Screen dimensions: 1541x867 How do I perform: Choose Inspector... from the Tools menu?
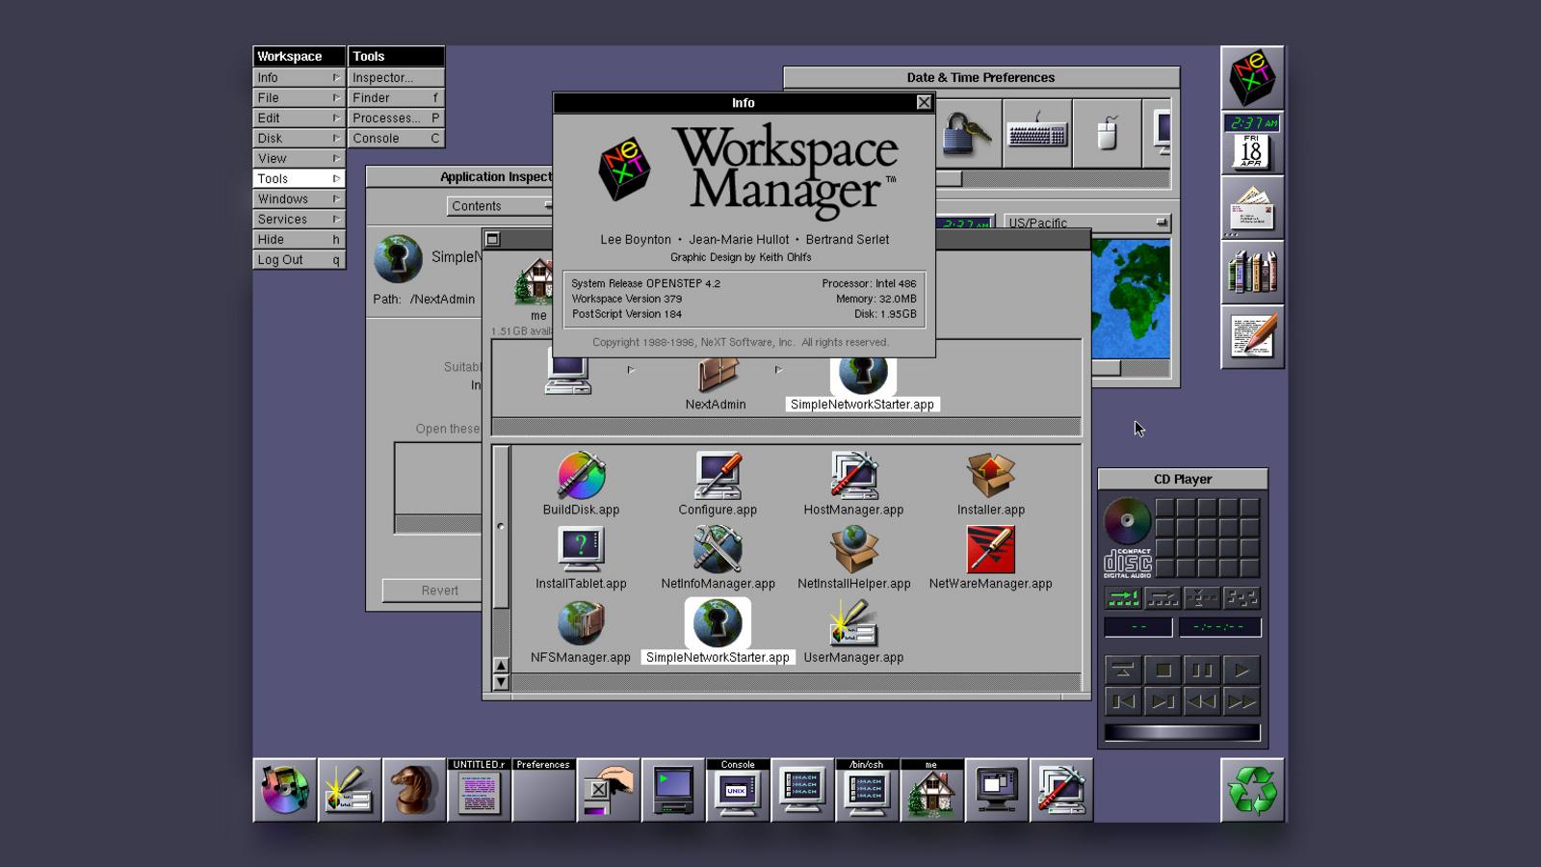pyautogui.click(x=396, y=77)
